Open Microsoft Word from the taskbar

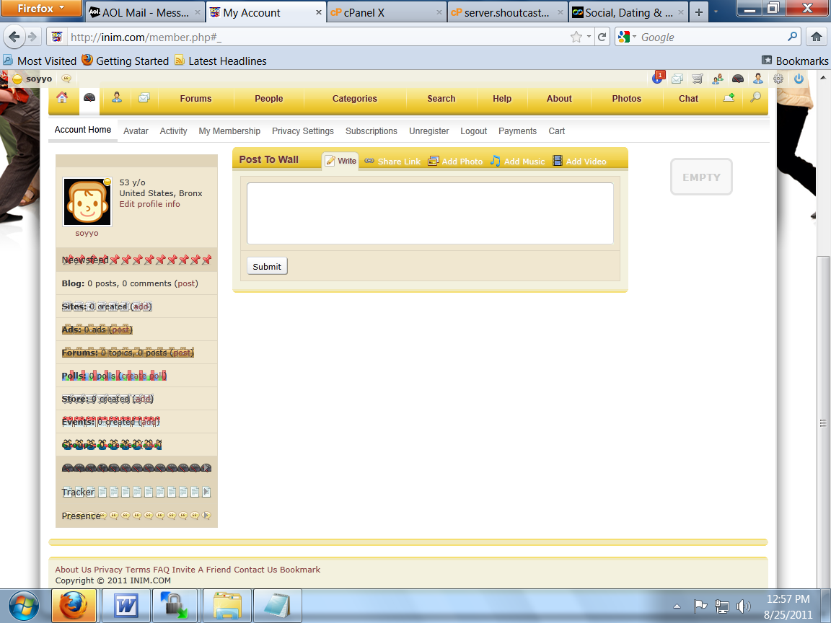click(x=126, y=606)
